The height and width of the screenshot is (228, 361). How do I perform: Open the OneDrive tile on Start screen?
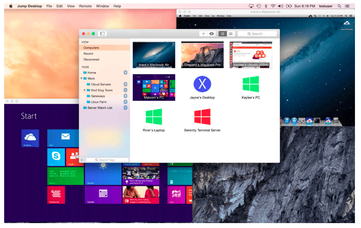tap(30, 138)
